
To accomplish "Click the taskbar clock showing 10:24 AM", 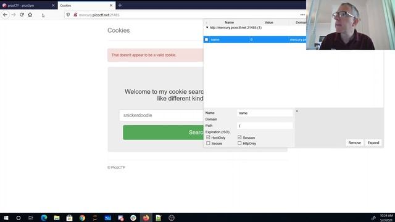I will click(386, 218).
